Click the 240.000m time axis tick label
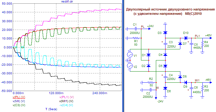 pyautogui.click(x=100, y=93)
